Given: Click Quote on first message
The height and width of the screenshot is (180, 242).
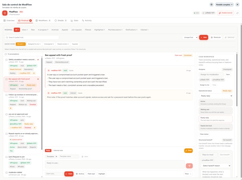Looking at the screenshot, I should (x=71, y=71).
